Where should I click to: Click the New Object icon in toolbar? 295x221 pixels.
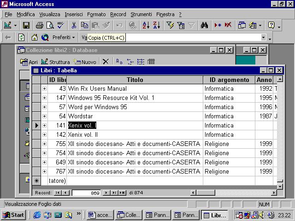click(253, 25)
